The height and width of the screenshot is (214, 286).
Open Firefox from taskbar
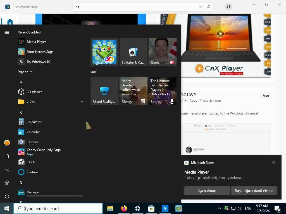coord(124,208)
